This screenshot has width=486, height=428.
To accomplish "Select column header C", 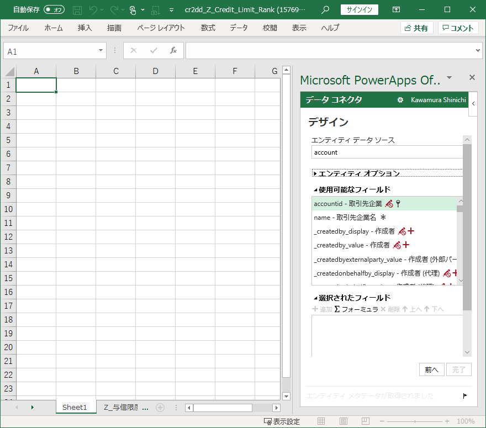I will point(115,71).
